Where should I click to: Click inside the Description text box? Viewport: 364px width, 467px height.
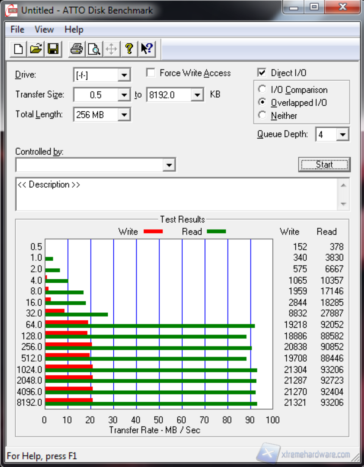(176, 194)
